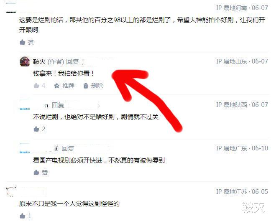Open avatar of 广东 commenter

(x=25, y=148)
